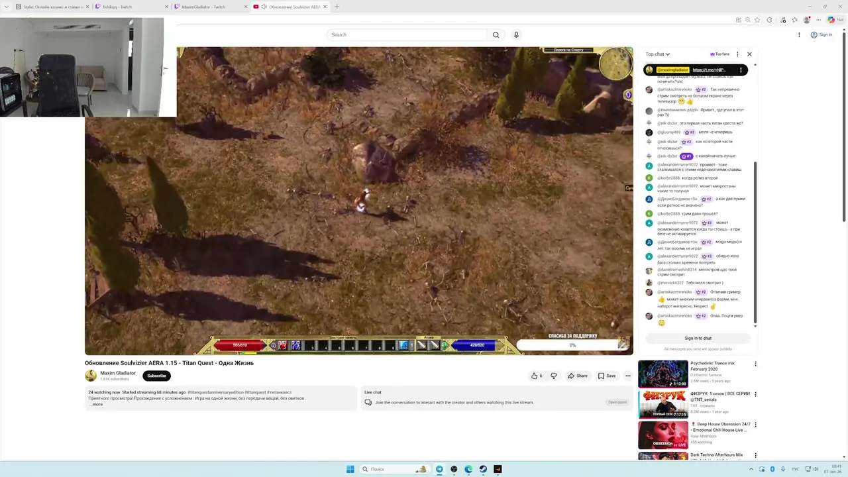Open the video's more actions menu

coord(628,376)
